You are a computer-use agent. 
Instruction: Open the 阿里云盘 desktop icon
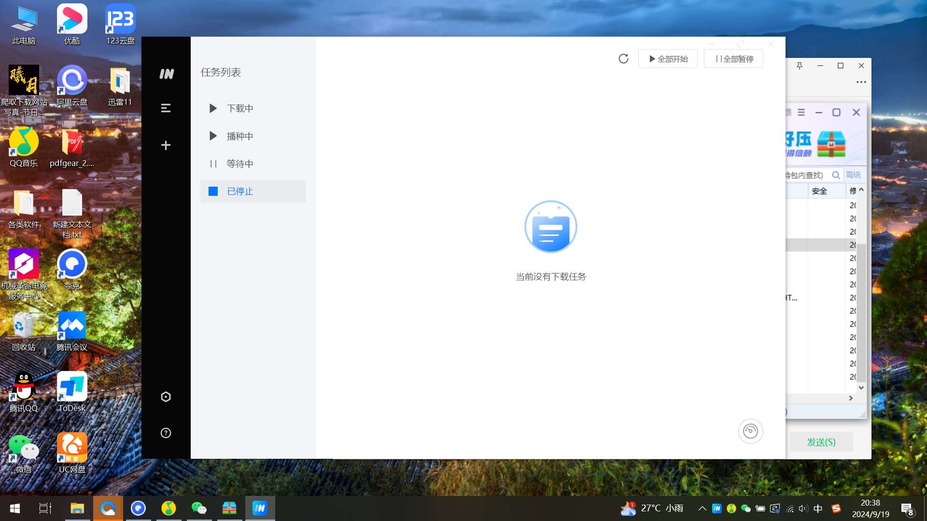click(x=72, y=85)
